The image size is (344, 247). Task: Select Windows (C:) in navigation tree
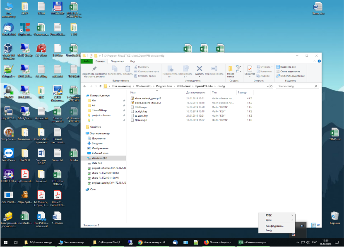[100, 158]
